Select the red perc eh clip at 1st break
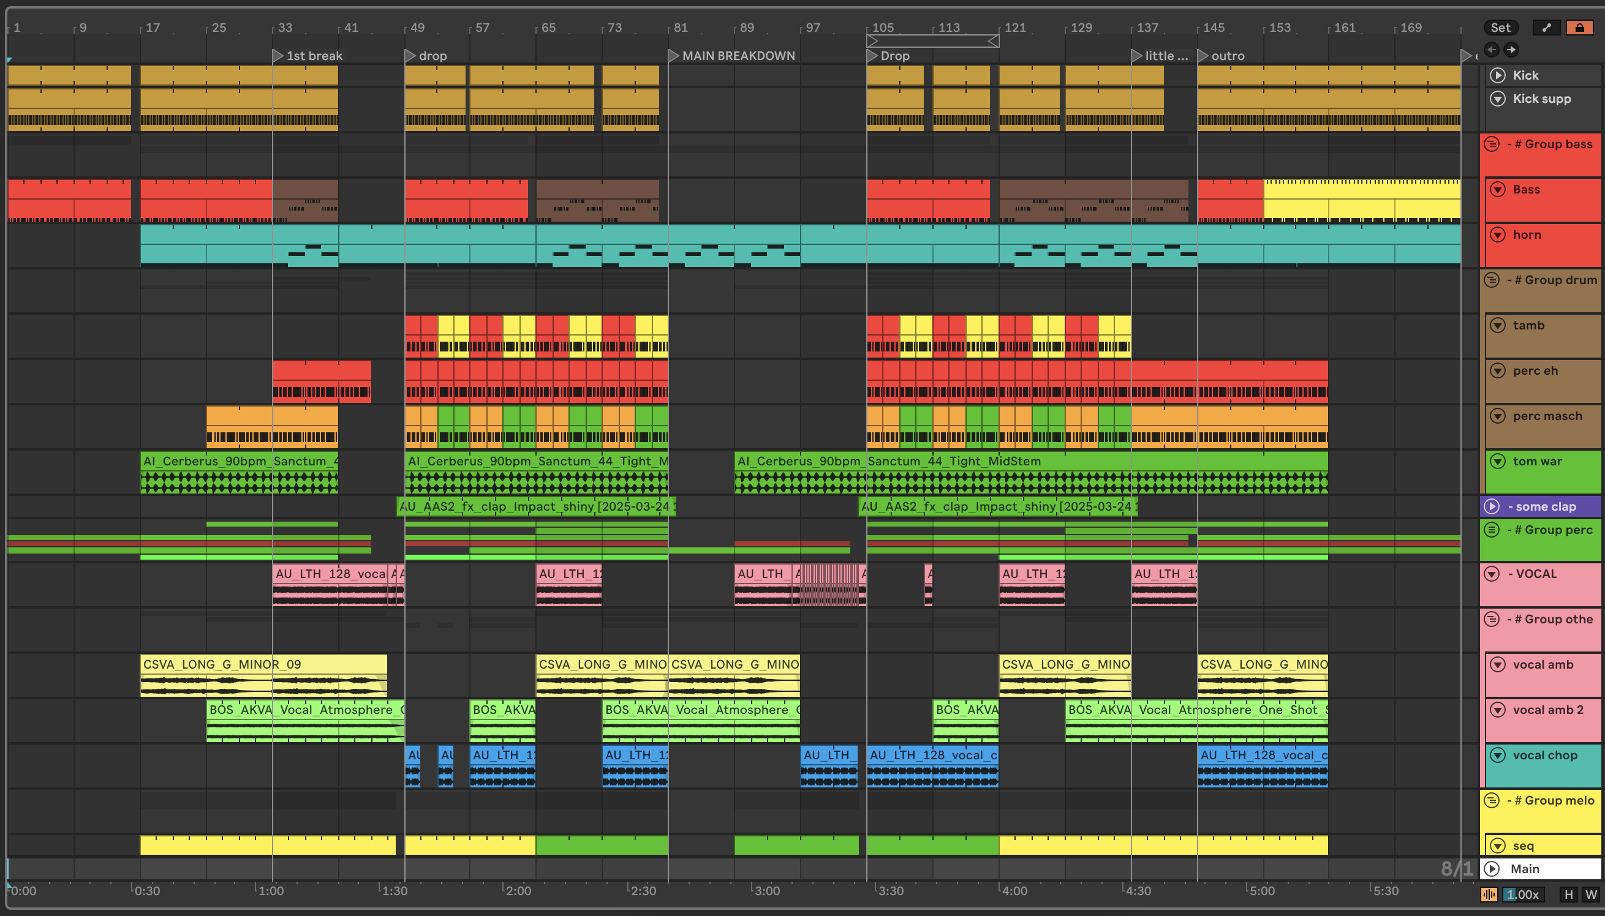The image size is (1605, 916). pyautogui.click(x=322, y=381)
